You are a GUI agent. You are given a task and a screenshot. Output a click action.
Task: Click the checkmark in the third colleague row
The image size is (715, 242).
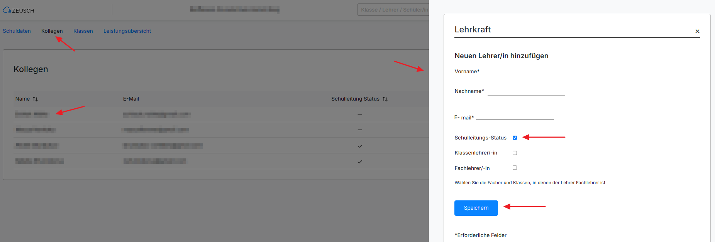(x=360, y=146)
